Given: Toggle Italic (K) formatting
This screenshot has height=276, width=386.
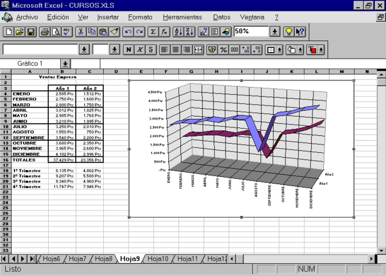Looking at the screenshot, I should click(x=140, y=50).
